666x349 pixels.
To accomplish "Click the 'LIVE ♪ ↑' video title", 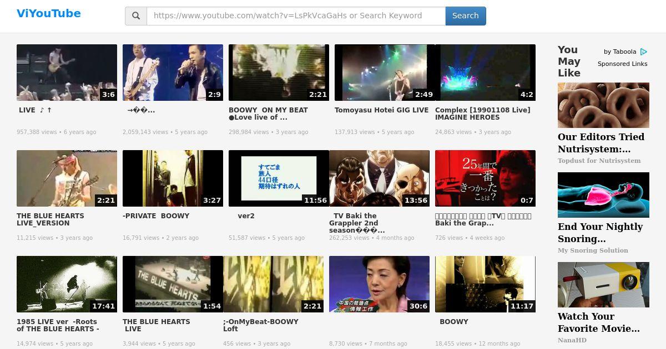I will tap(35, 110).
